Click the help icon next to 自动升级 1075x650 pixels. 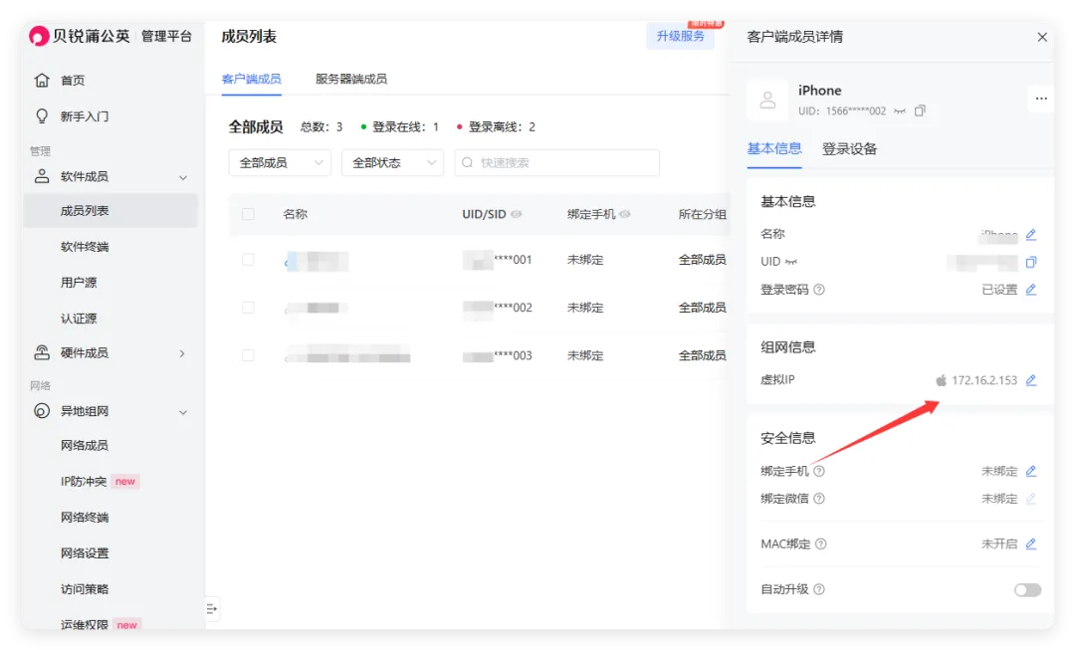[819, 589]
